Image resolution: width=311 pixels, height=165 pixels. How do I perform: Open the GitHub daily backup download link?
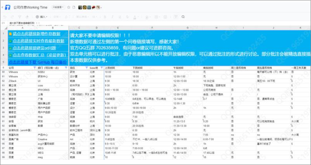38,62
